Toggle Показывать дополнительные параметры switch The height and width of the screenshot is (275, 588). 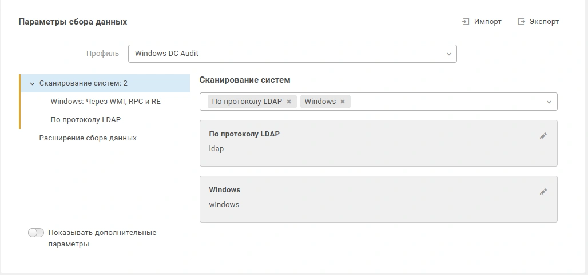click(36, 233)
